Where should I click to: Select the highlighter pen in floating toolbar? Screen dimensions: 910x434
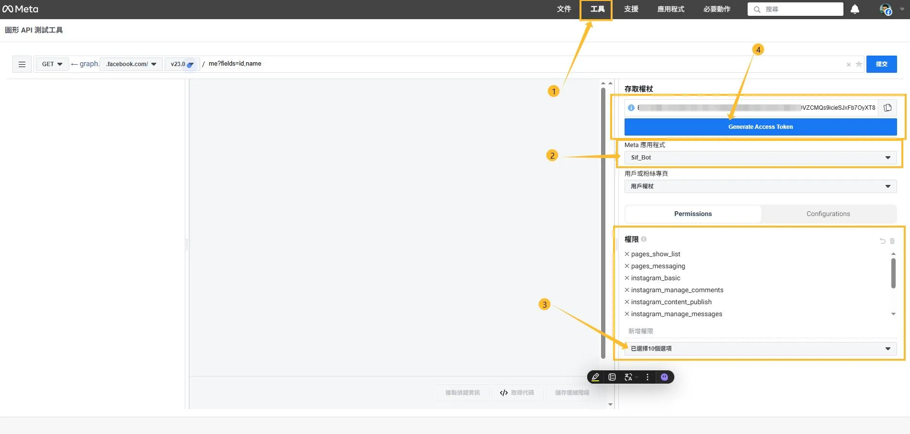click(595, 377)
